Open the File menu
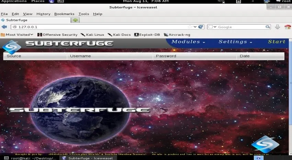The width and height of the screenshot is (292, 160). point(4,14)
